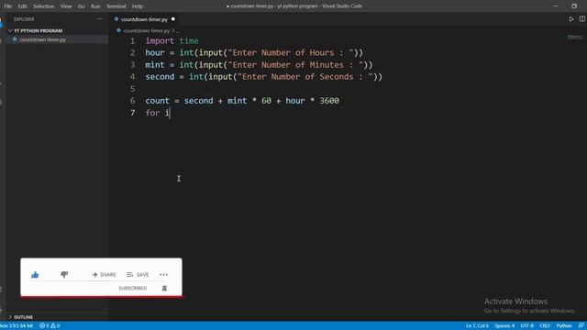This screenshot has height=330, width=587.
Task: Change indentation via Spaces: 4
Action: [504, 325]
